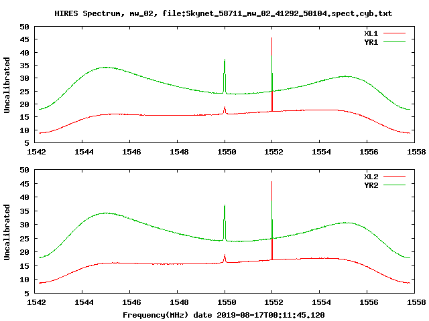Click the small red bump at 1550 in XL1 plot
The height and width of the screenshot is (321, 429).
pos(225,110)
